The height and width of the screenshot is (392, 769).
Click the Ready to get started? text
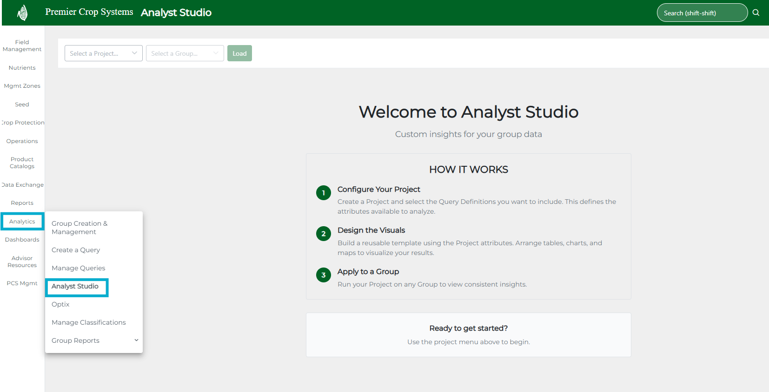[469, 328]
